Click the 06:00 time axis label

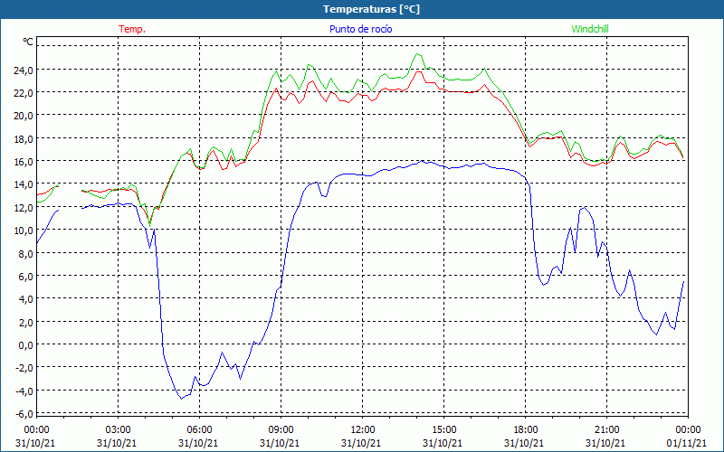pos(199,430)
